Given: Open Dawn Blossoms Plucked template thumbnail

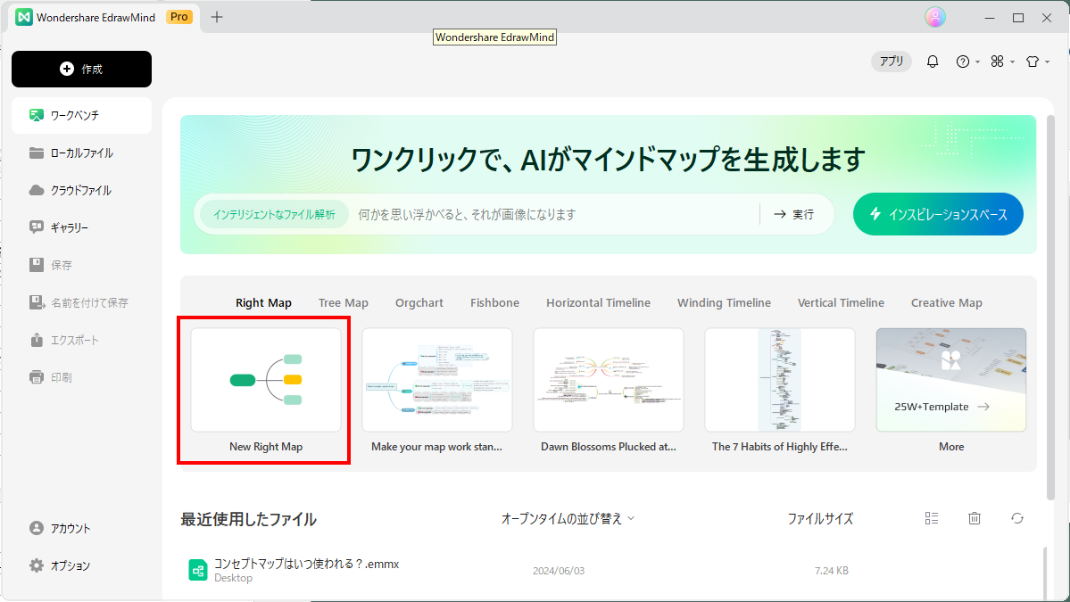Looking at the screenshot, I should pyautogui.click(x=608, y=380).
